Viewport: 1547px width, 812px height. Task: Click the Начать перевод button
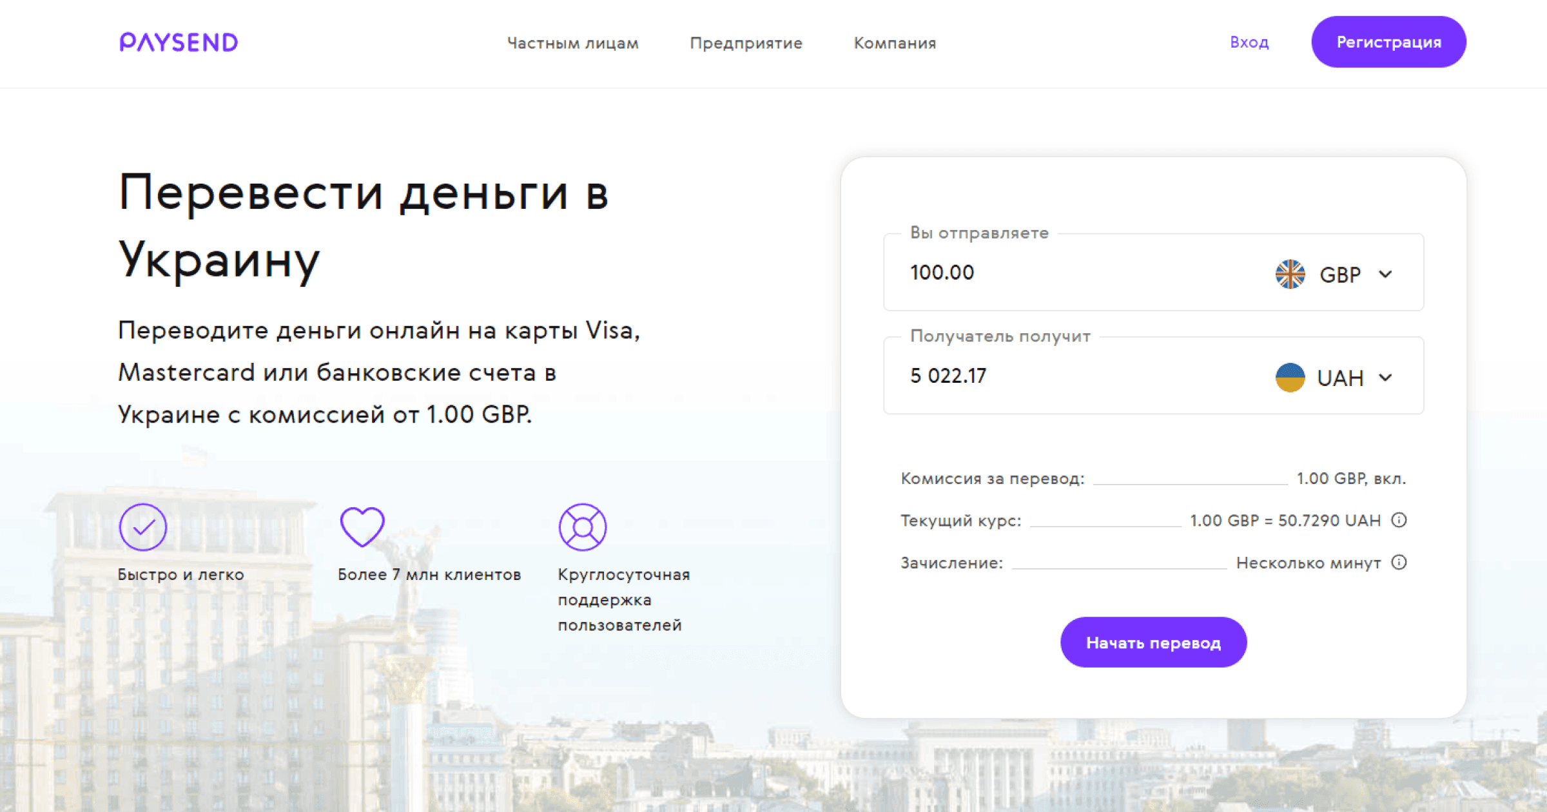click(x=1153, y=643)
